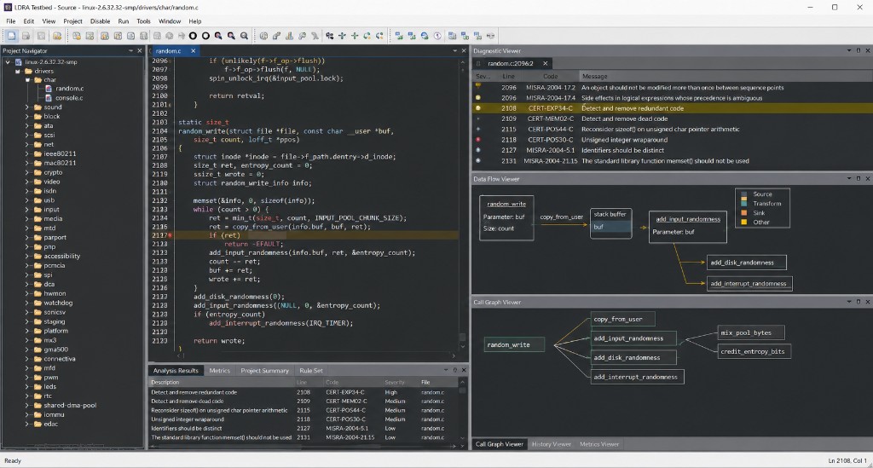Pin the Data Flow Viewer panel

click(858, 179)
